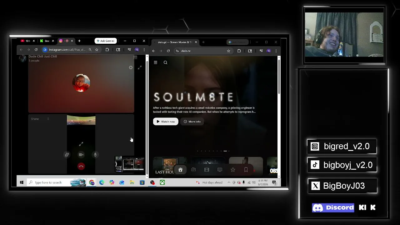The image size is (400, 225).
Task: Open the Movies film icon in dulo's navigation
Action: click(x=207, y=170)
